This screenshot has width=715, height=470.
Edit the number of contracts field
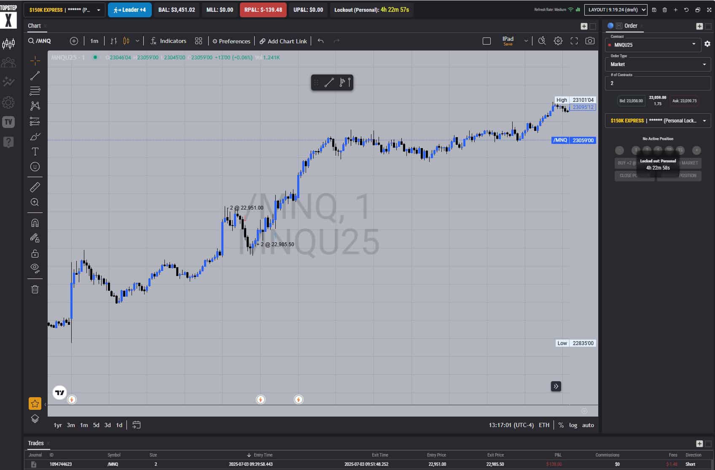[x=658, y=83]
